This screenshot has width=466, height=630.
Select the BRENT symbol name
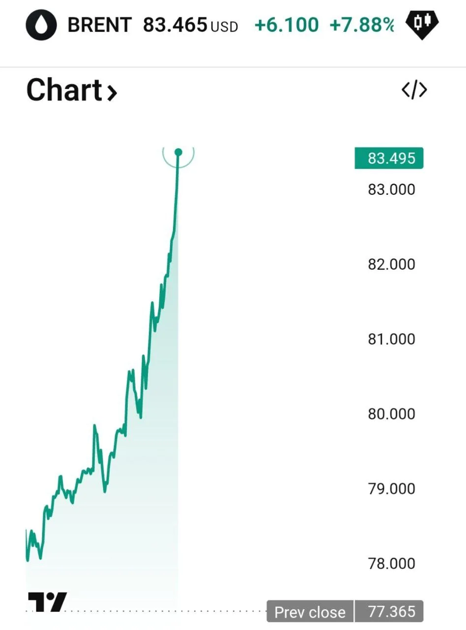pyautogui.click(x=100, y=25)
